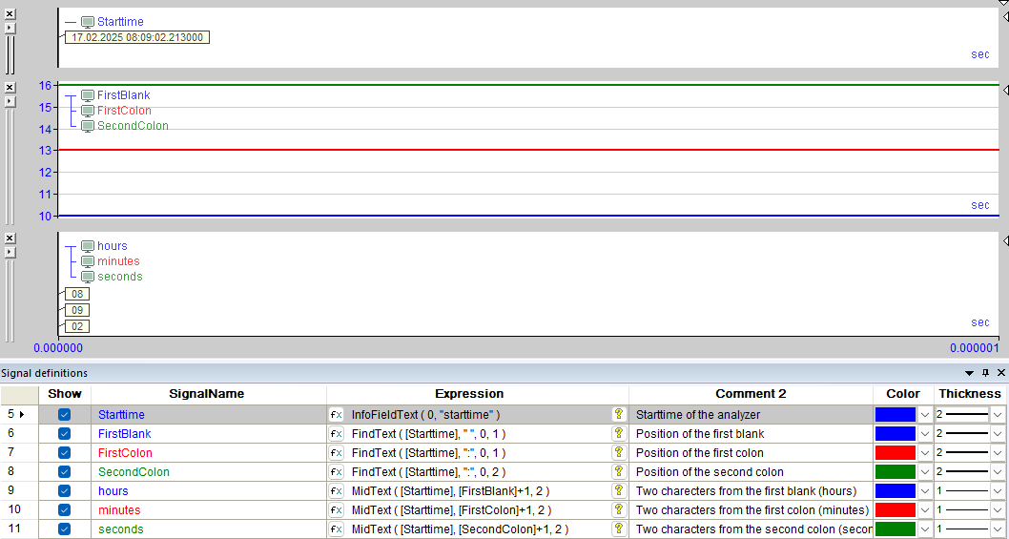Click the Show column header
The height and width of the screenshot is (539, 1009).
(65, 394)
